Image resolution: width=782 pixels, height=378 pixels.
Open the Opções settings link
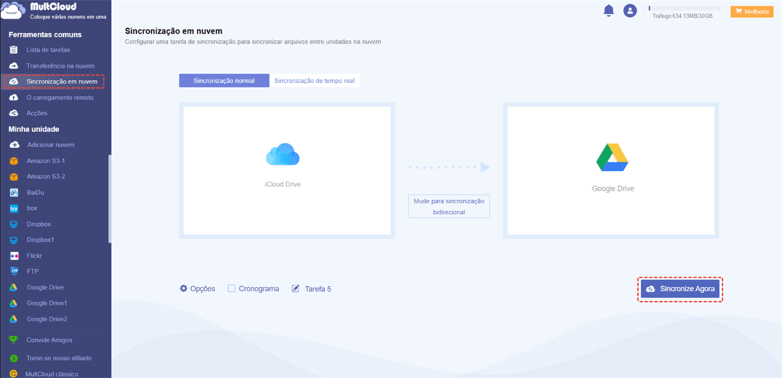tap(197, 289)
